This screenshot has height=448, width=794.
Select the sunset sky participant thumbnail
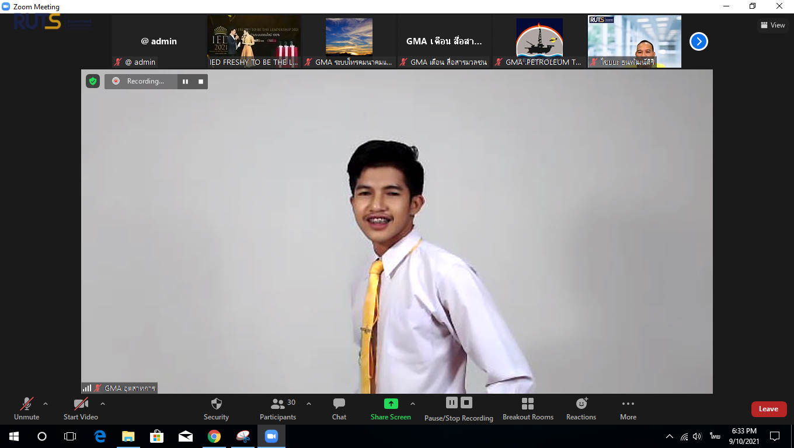click(x=349, y=41)
